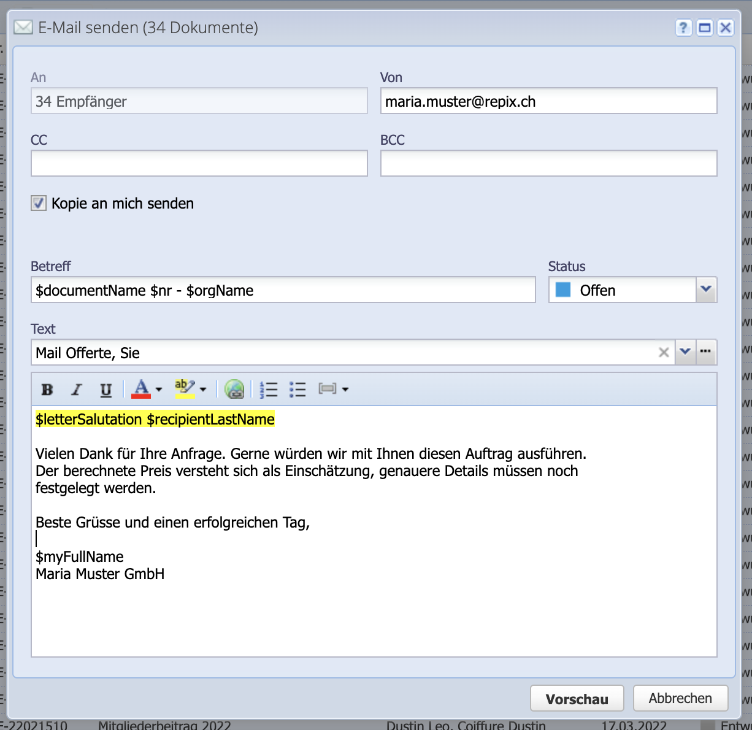Insert a hyperlink using the globe icon
Viewport: 752px width, 730px height.
click(x=235, y=389)
